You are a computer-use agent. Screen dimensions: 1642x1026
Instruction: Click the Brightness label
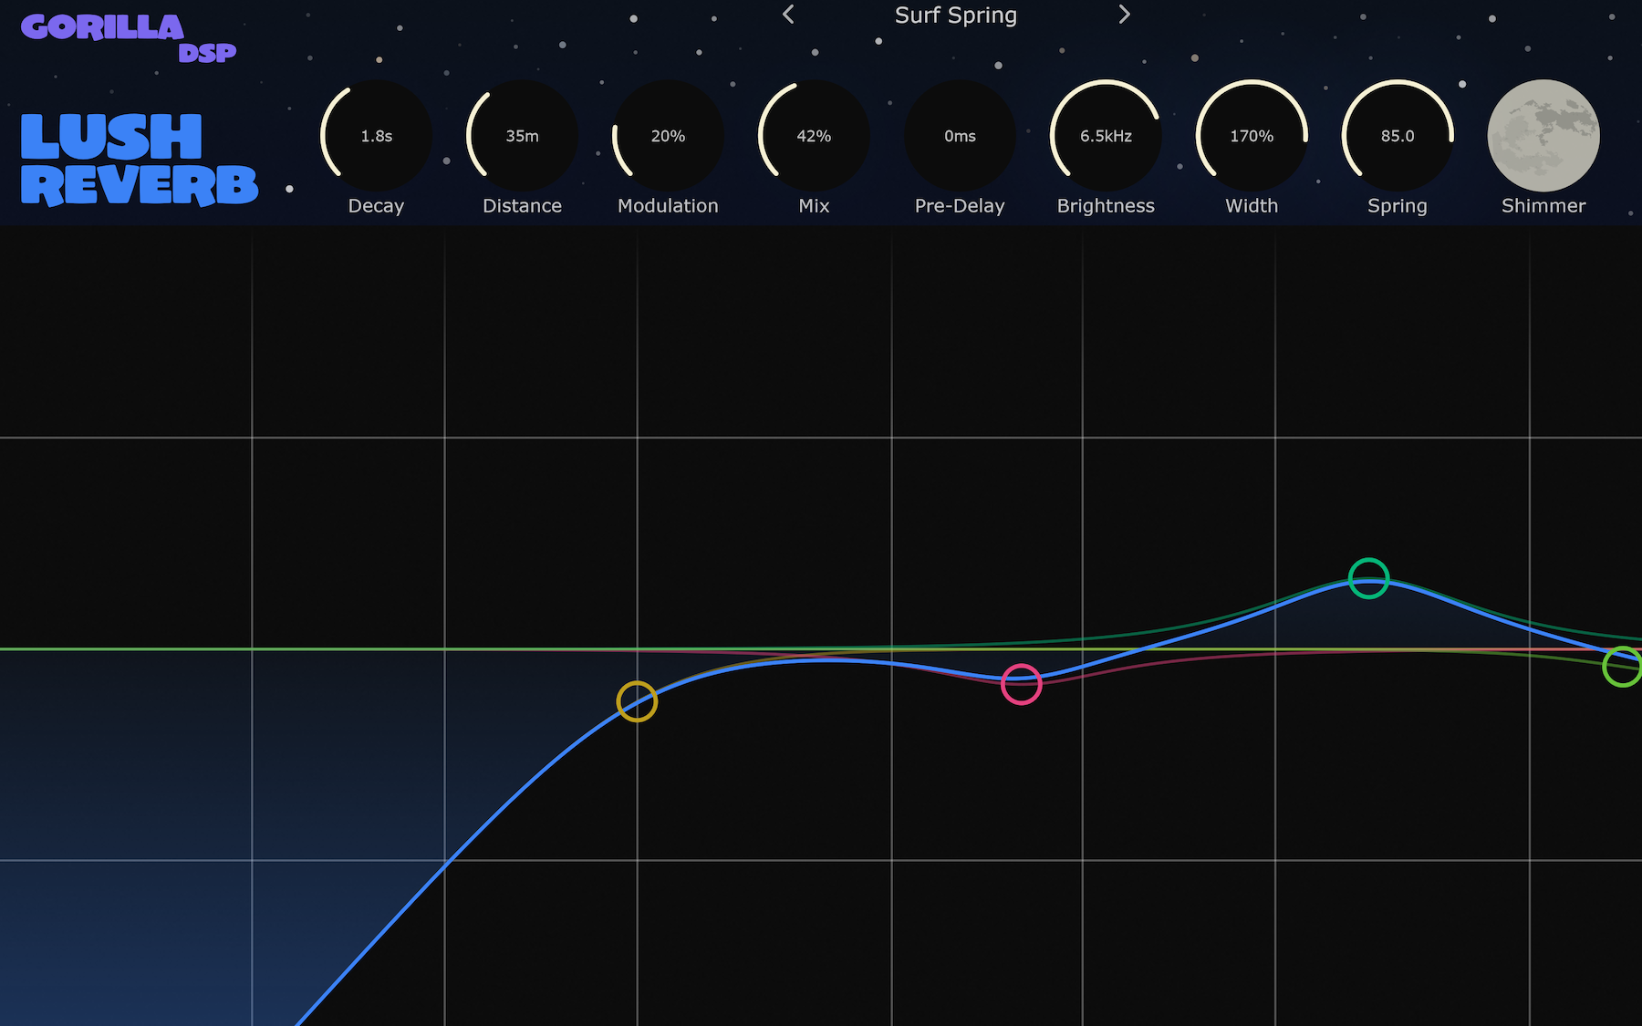1106,206
